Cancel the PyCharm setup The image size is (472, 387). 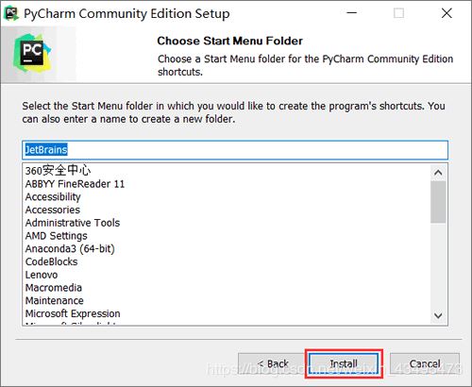(x=425, y=363)
